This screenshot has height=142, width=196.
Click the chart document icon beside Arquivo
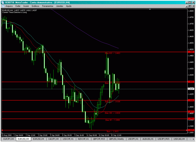point(3,6)
